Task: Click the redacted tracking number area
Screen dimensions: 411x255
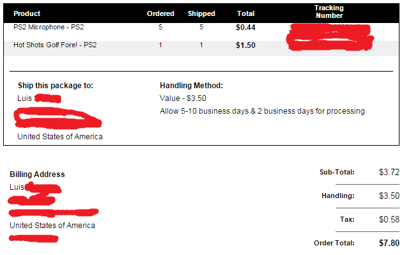Action: [x=330, y=37]
